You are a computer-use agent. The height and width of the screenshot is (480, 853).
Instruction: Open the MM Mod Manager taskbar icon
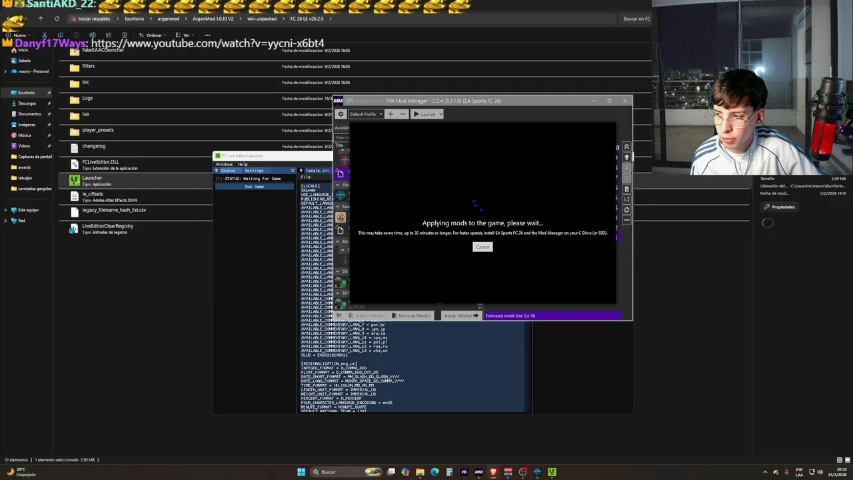(478, 472)
